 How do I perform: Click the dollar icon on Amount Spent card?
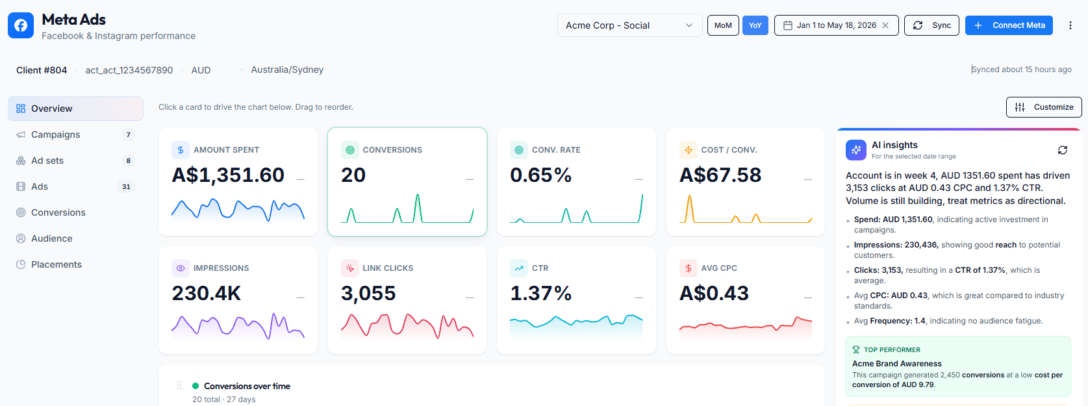pos(181,150)
